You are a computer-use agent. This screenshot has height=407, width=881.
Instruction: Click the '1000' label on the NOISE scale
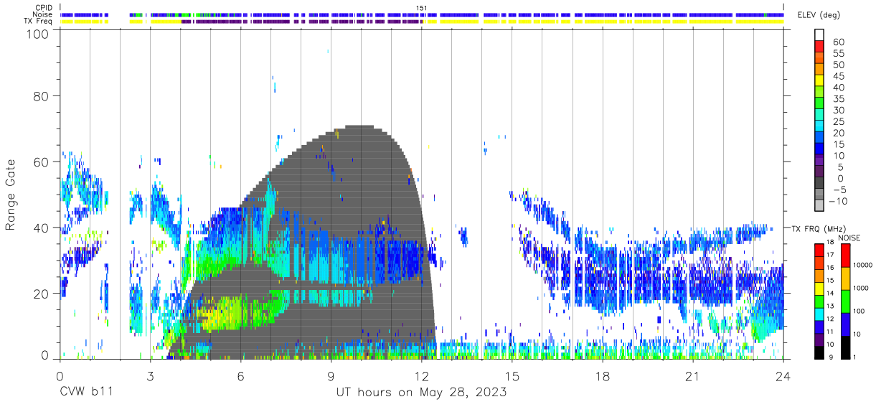click(x=862, y=289)
